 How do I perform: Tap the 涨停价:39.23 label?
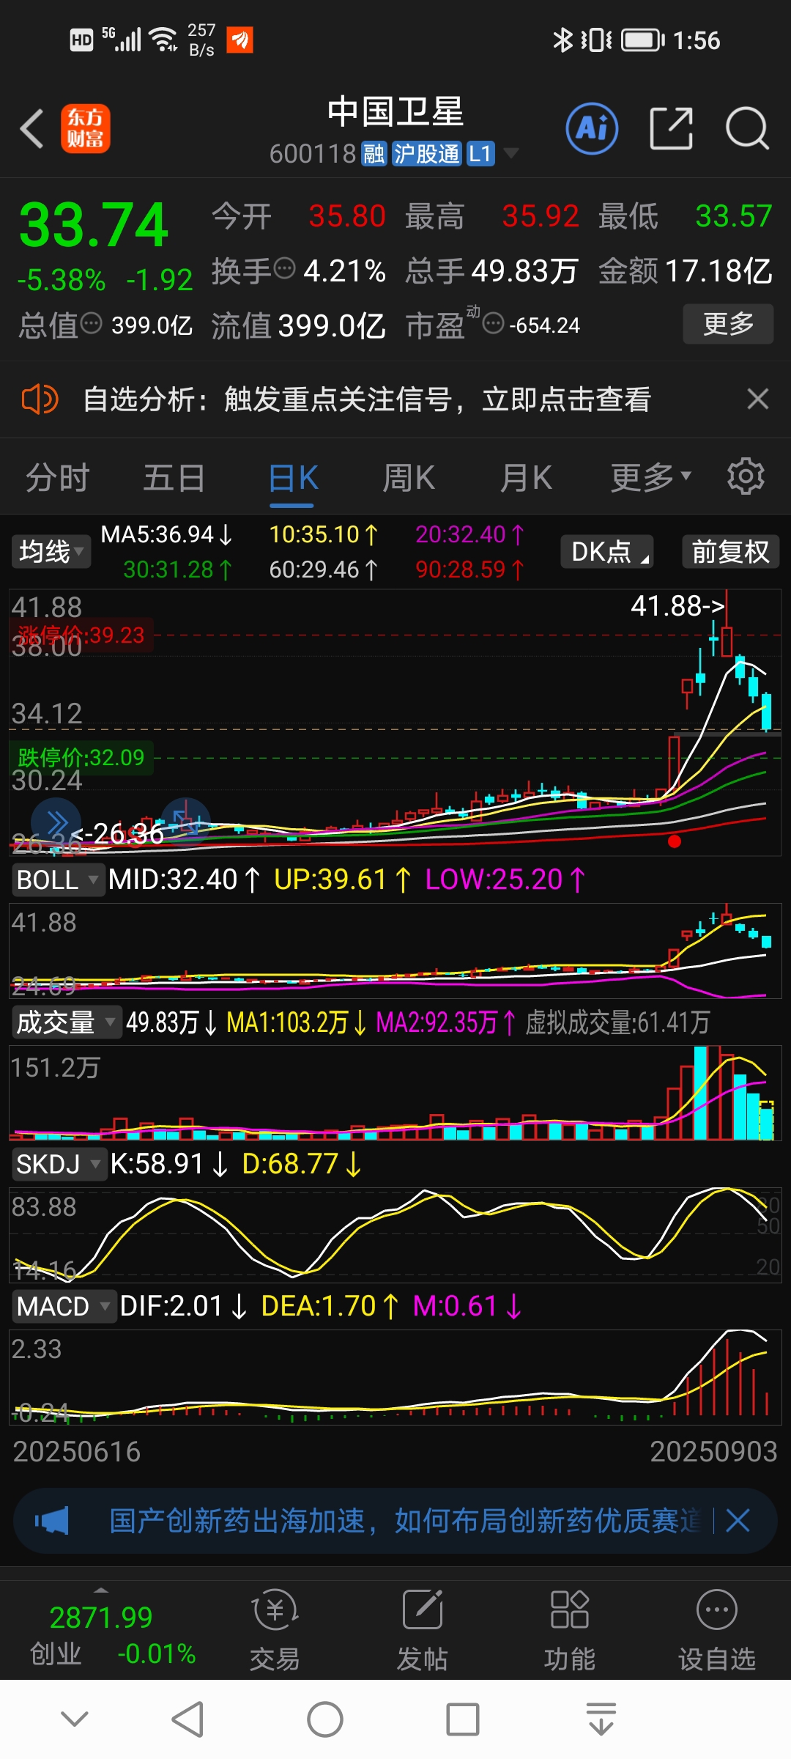point(81,635)
